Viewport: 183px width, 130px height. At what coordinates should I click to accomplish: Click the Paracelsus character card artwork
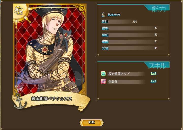(50, 49)
